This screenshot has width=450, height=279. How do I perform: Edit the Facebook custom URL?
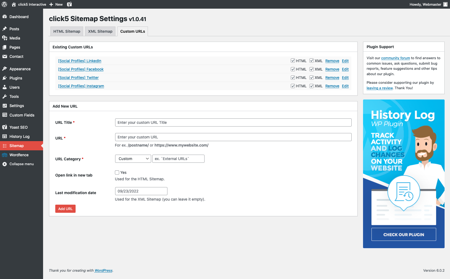tap(345, 69)
